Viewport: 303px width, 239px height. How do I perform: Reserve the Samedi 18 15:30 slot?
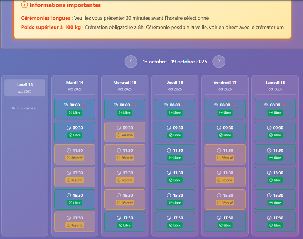tap(275, 199)
